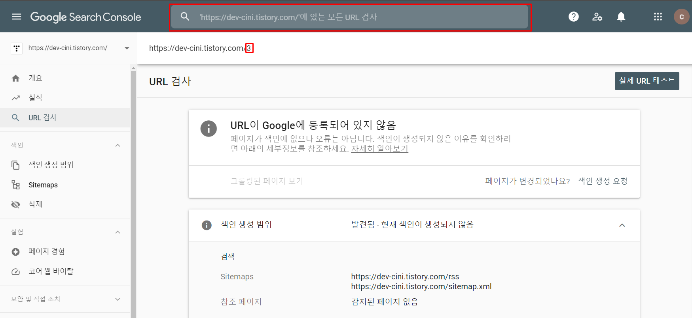The height and width of the screenshot is (318, 692).
Task: Click the plus-circle icon next to 페이지 경험
Action: pos(15,252)
